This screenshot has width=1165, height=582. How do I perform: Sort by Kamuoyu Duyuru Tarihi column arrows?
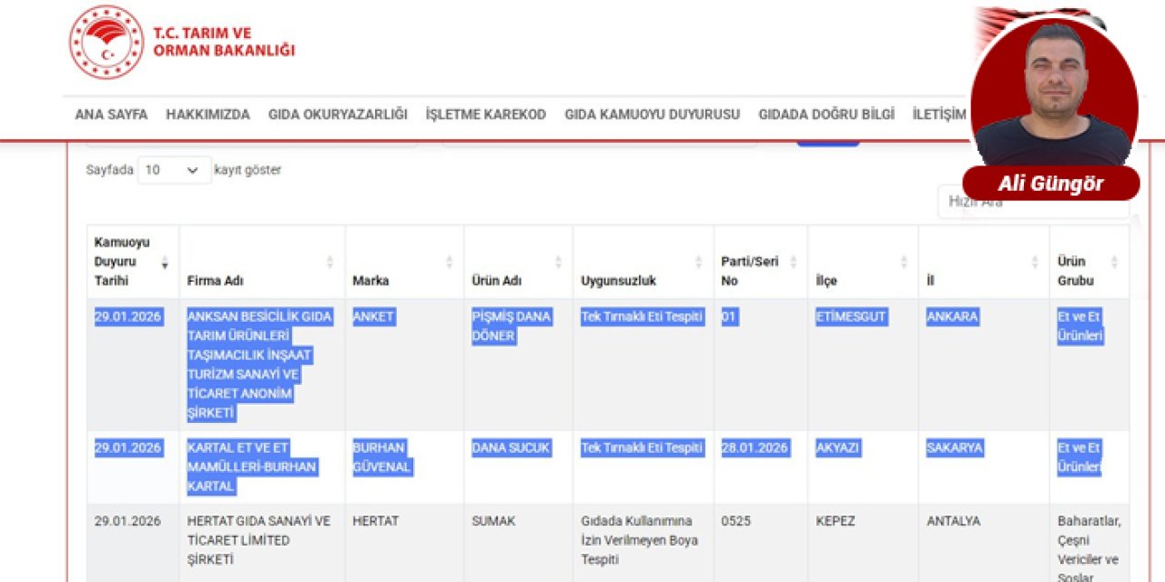coord(165,262)
